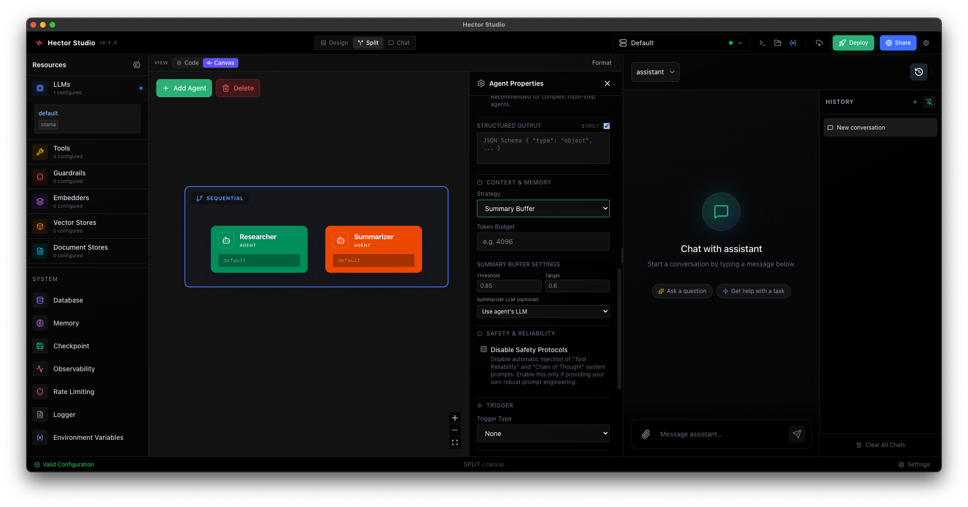Click the Add Agent button
Screen dimensions: 968x507
[184, 88]
